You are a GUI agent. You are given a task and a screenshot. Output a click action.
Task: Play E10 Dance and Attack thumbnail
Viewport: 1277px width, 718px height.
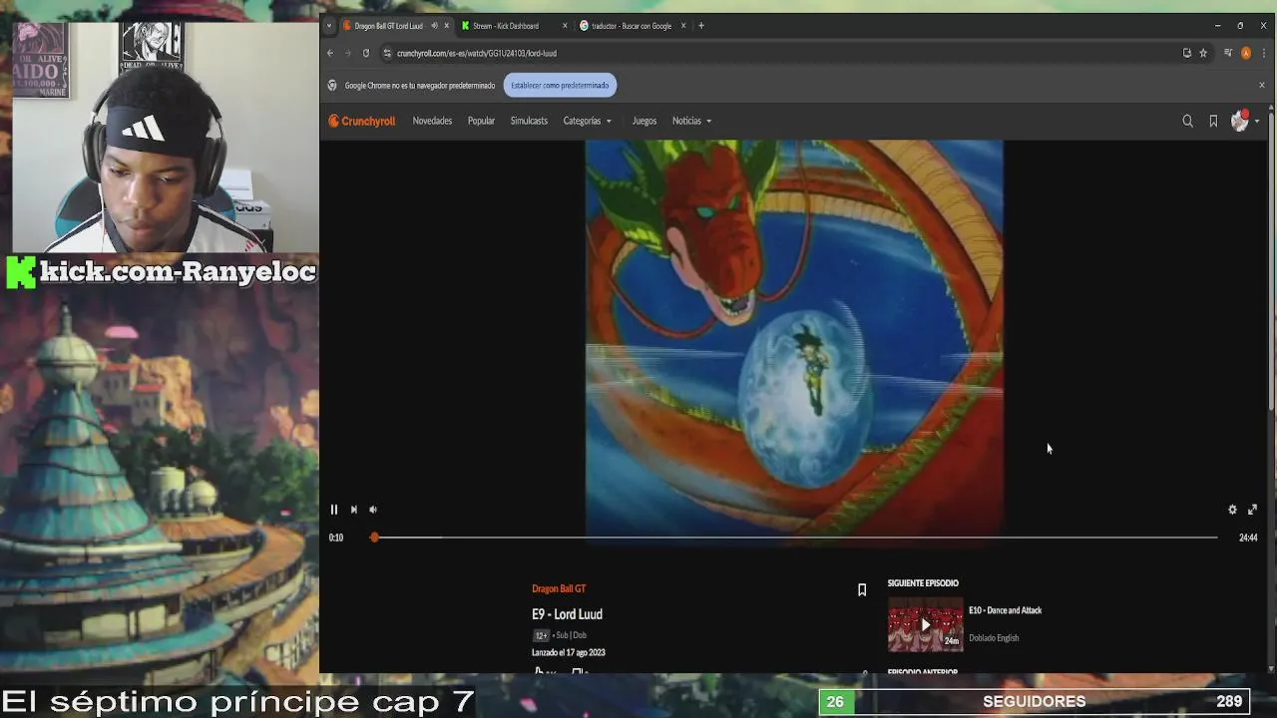pos(925,624)
